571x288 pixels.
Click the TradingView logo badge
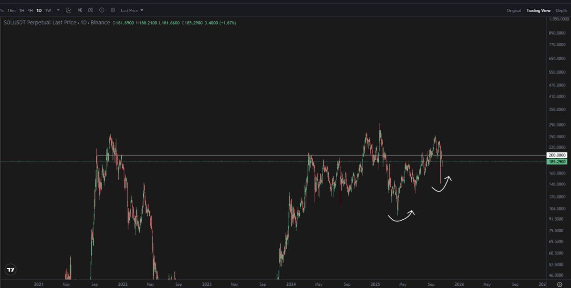click(11, 269)
